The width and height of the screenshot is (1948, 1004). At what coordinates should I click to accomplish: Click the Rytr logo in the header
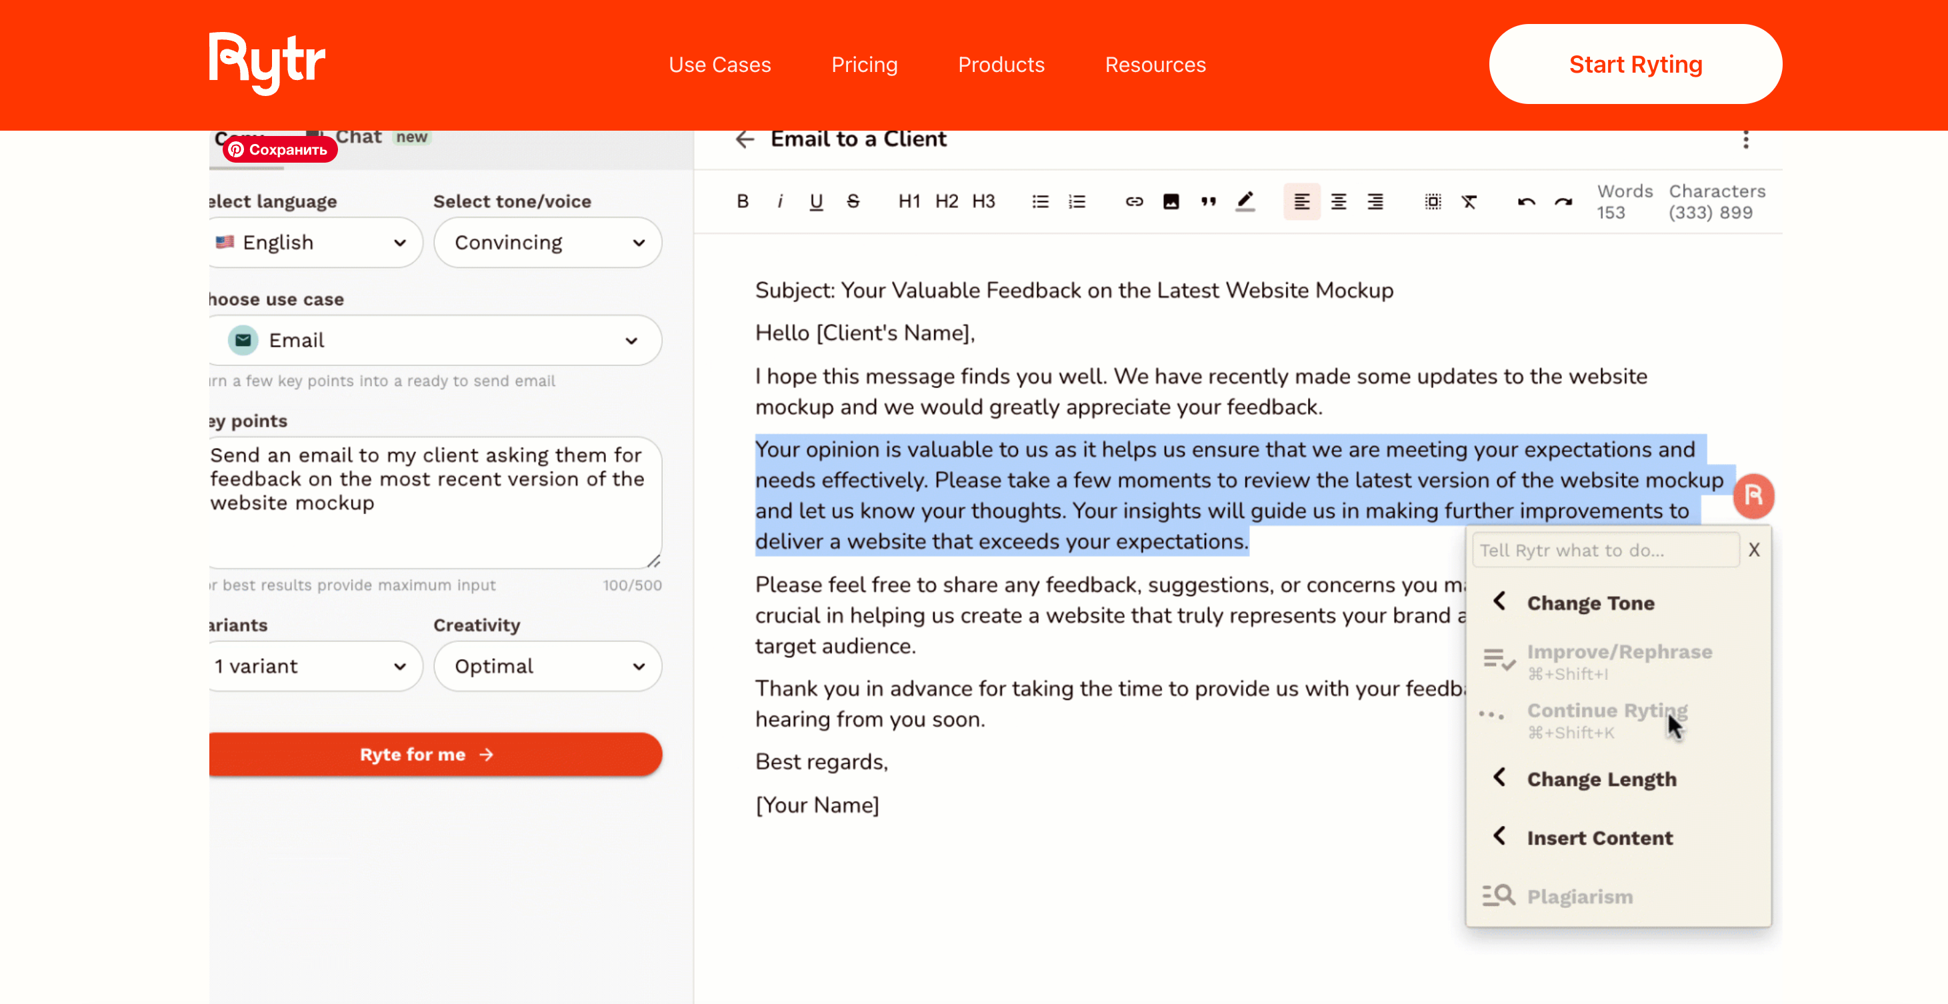[267, 63]
